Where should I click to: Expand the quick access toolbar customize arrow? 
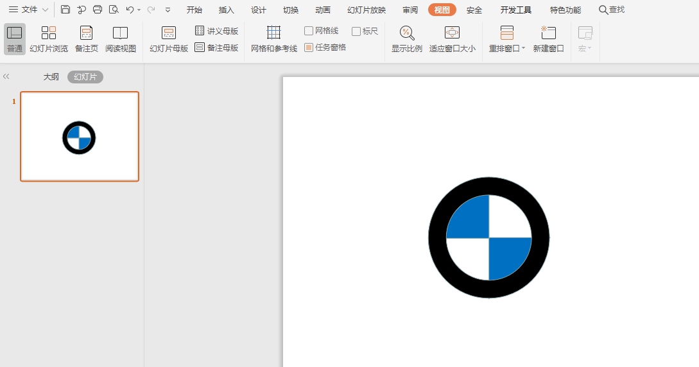click(168, 10)
